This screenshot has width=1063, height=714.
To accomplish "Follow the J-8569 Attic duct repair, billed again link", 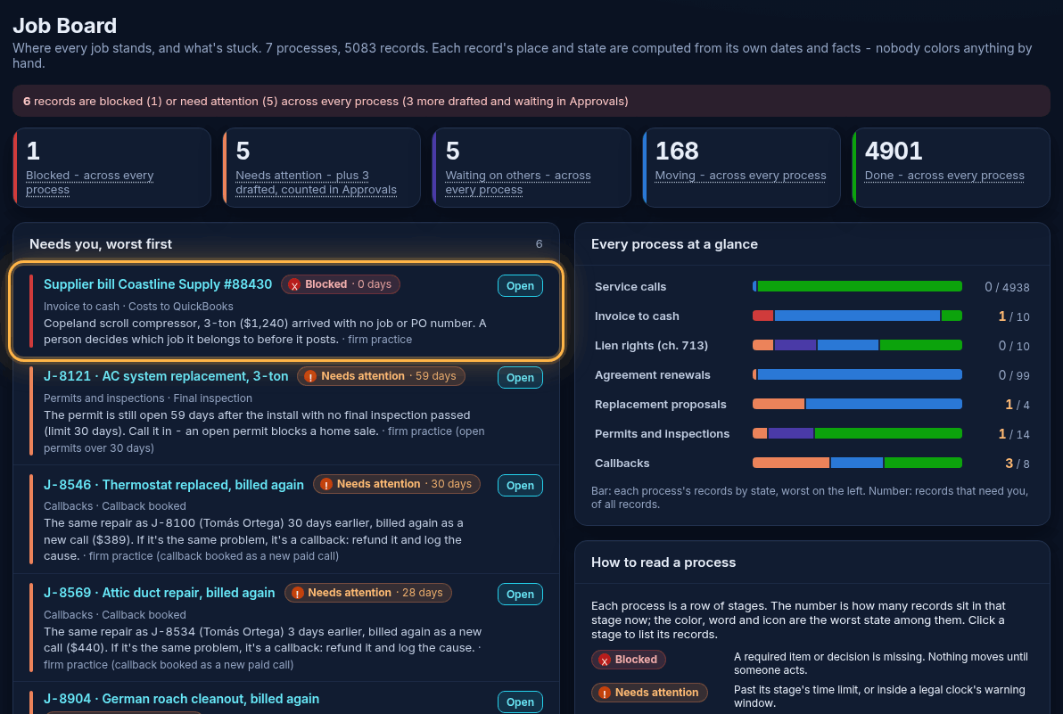I will click(x=160, y=593).
